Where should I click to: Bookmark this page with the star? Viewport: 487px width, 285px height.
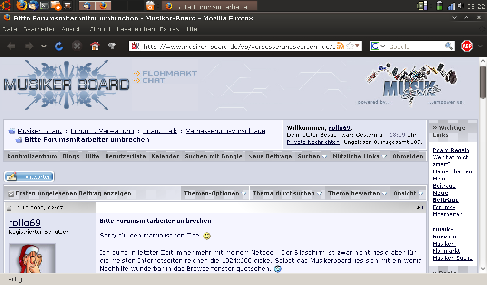point(350,46)
